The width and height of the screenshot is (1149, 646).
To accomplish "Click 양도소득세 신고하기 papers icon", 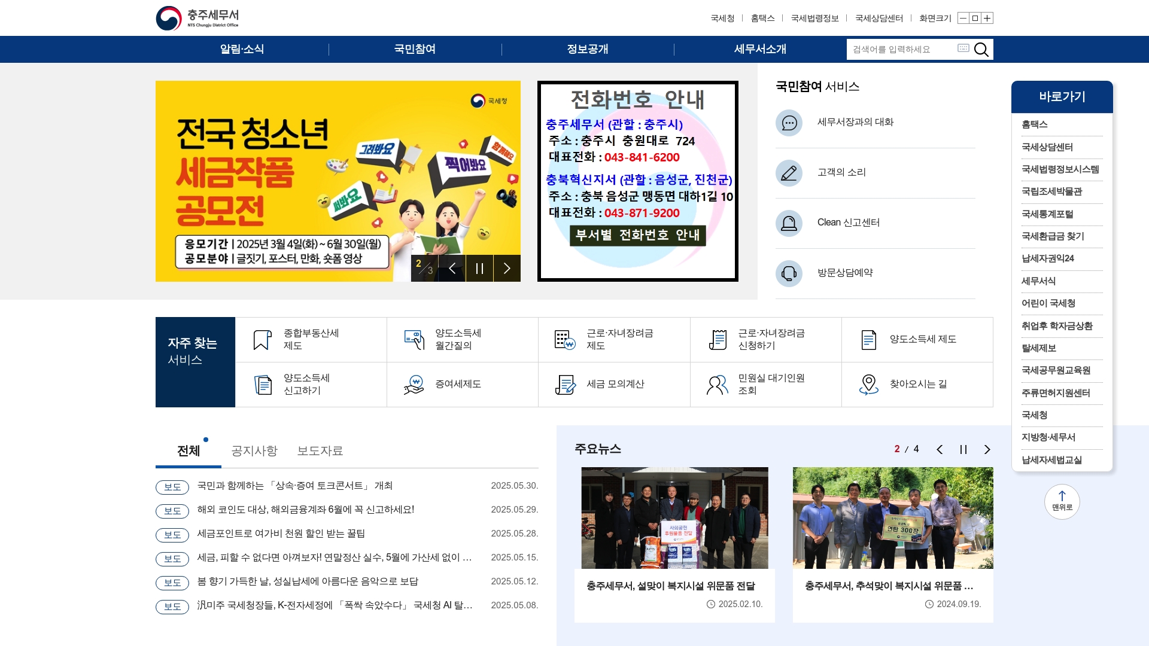I will pyautogui.click(x=263, y=385).
